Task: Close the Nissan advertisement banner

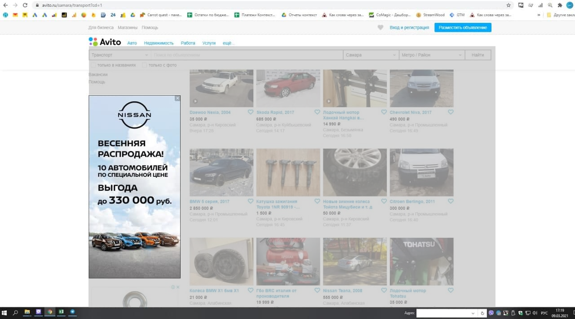Action: 177,98
